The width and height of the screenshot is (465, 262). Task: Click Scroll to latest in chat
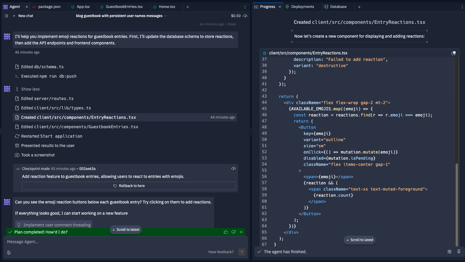point(126,230)
